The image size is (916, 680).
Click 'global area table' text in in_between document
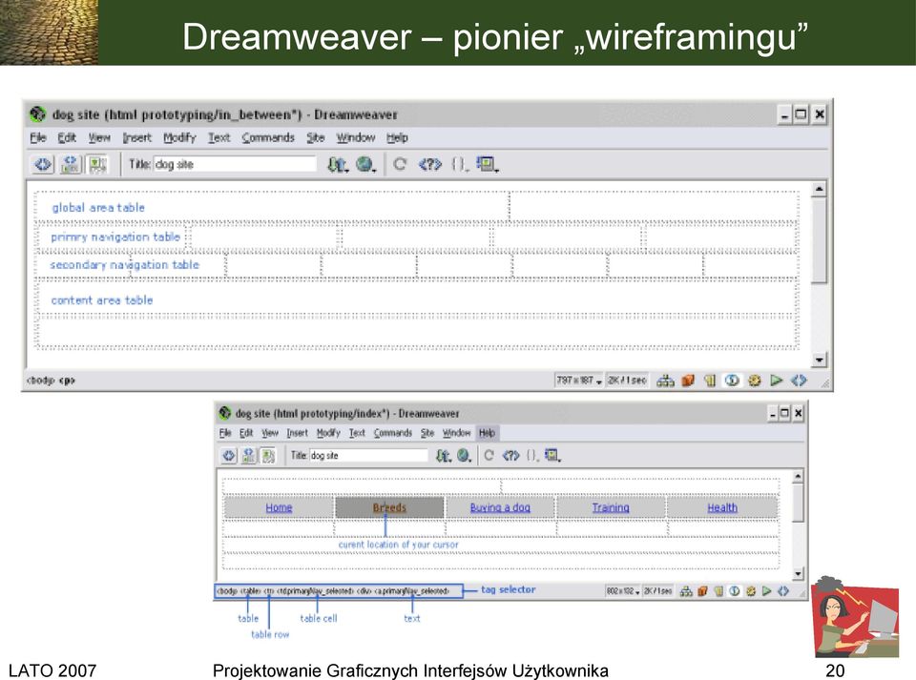click(98, 208)
